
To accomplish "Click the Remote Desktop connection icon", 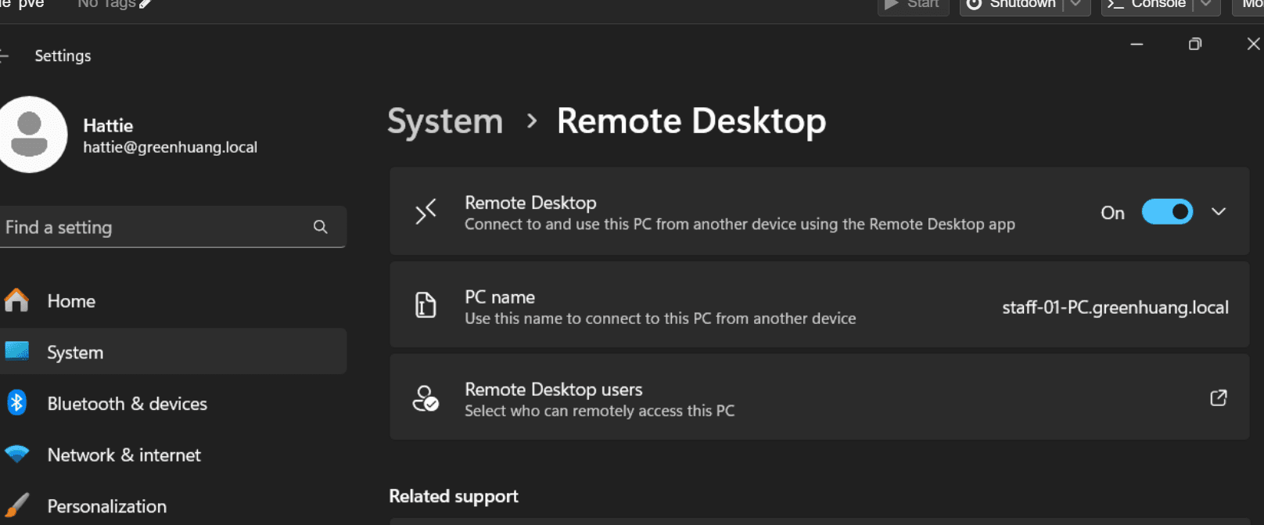I will click(426, 211).
